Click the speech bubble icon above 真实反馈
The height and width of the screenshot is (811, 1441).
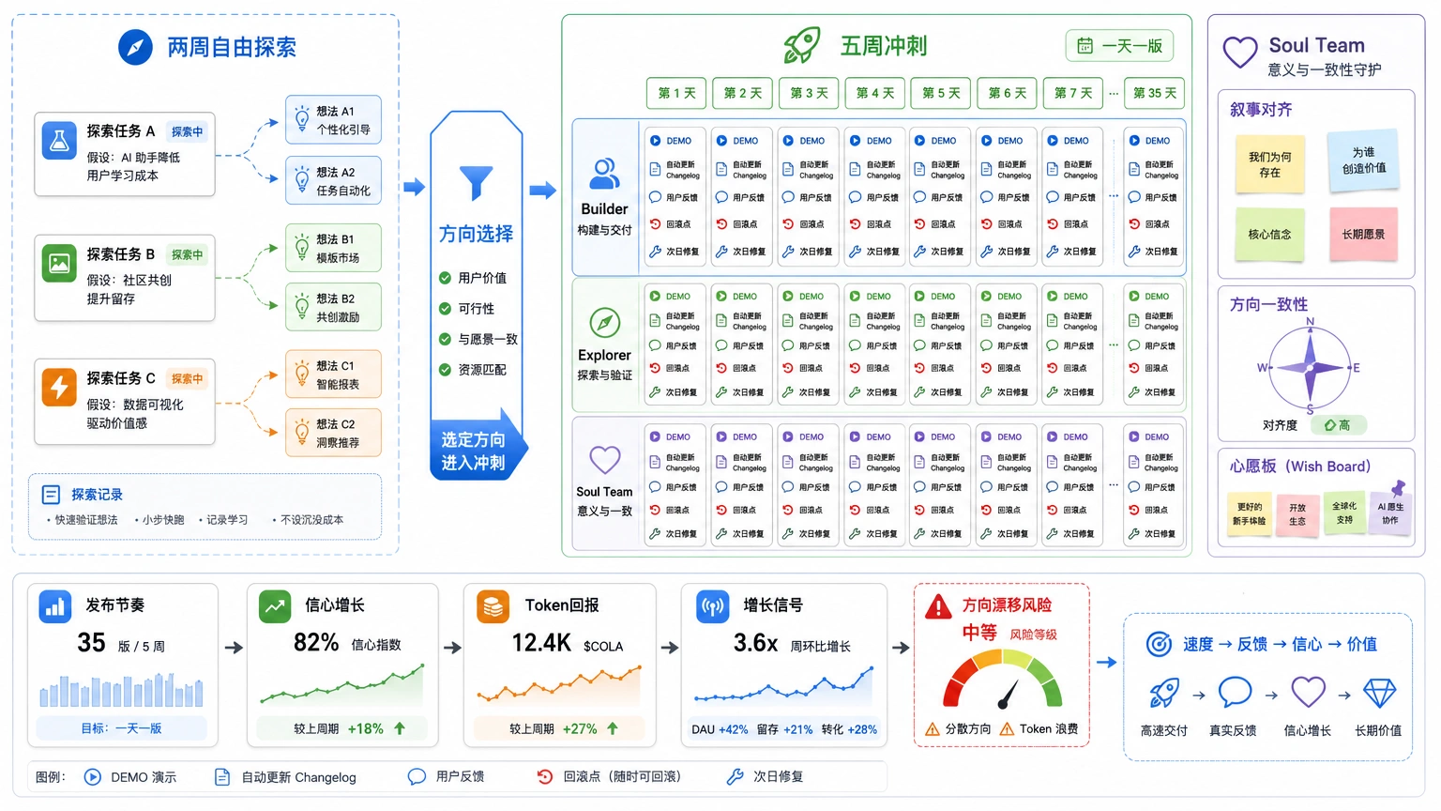point(1235,693)
